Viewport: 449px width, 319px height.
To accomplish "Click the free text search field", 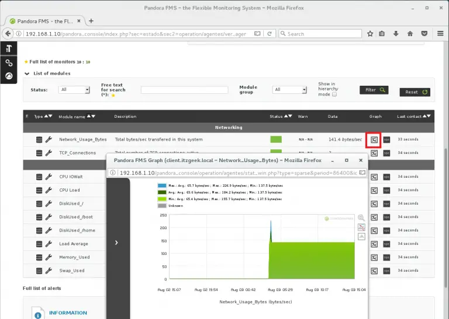I will pyautogui.click(x=184, y=90).
